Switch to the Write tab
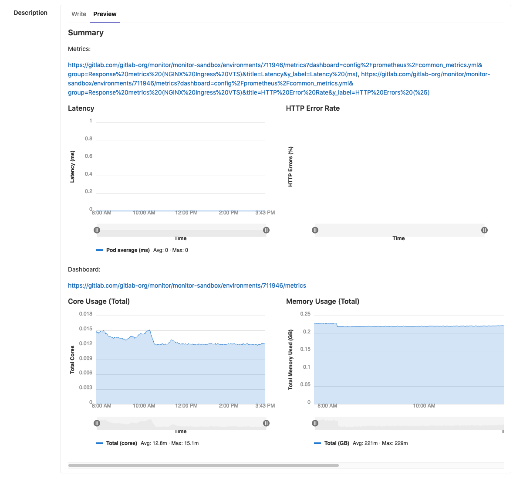Screen dimensions: 513x479 click(78, 14)
